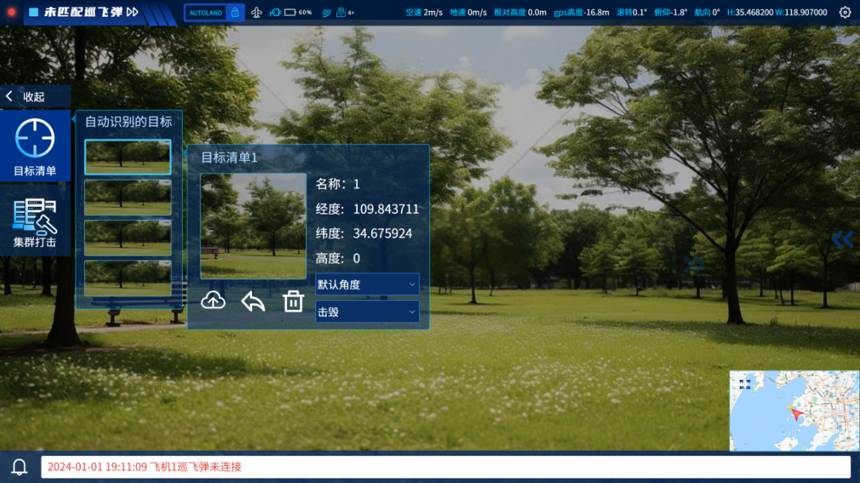This screenshot has width=860, height=483.
Task: Click the battery 60% indicator
Action: pos(298,12)
